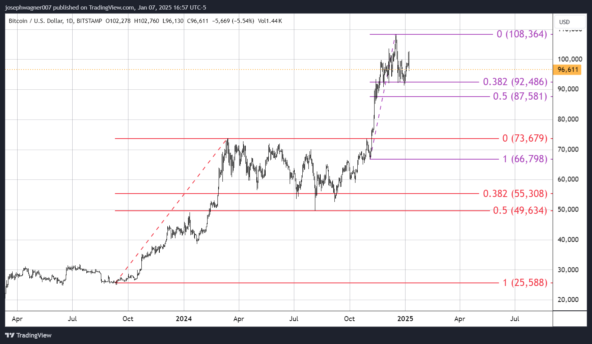Click the 2025 label on time axis
This screenshot has height=344, width=592.
pos(405,319)
